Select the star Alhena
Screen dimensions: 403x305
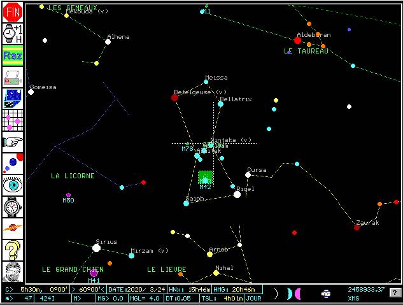tap(108, 41)
